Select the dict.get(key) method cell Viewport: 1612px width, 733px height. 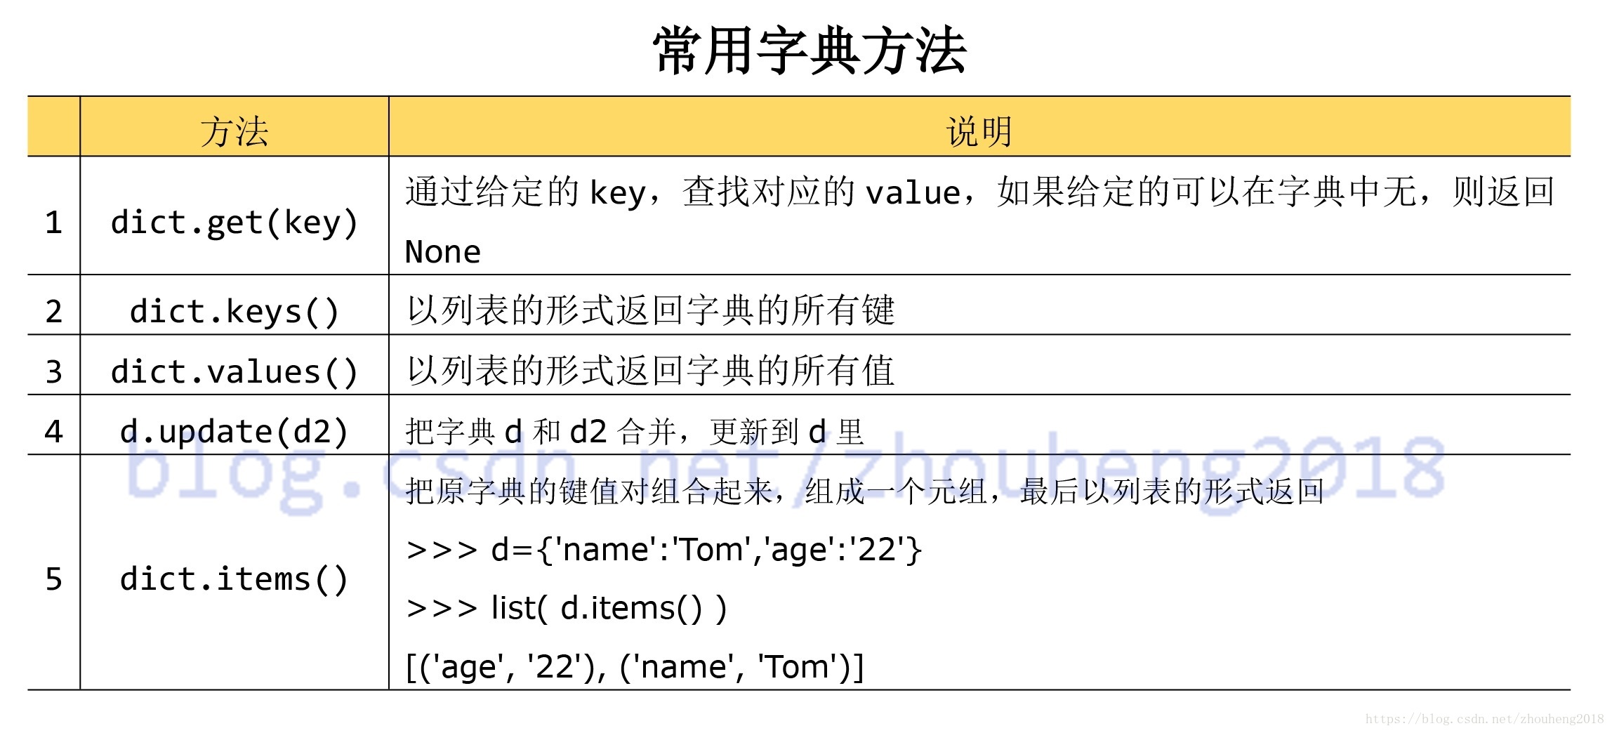click(234, 222)
